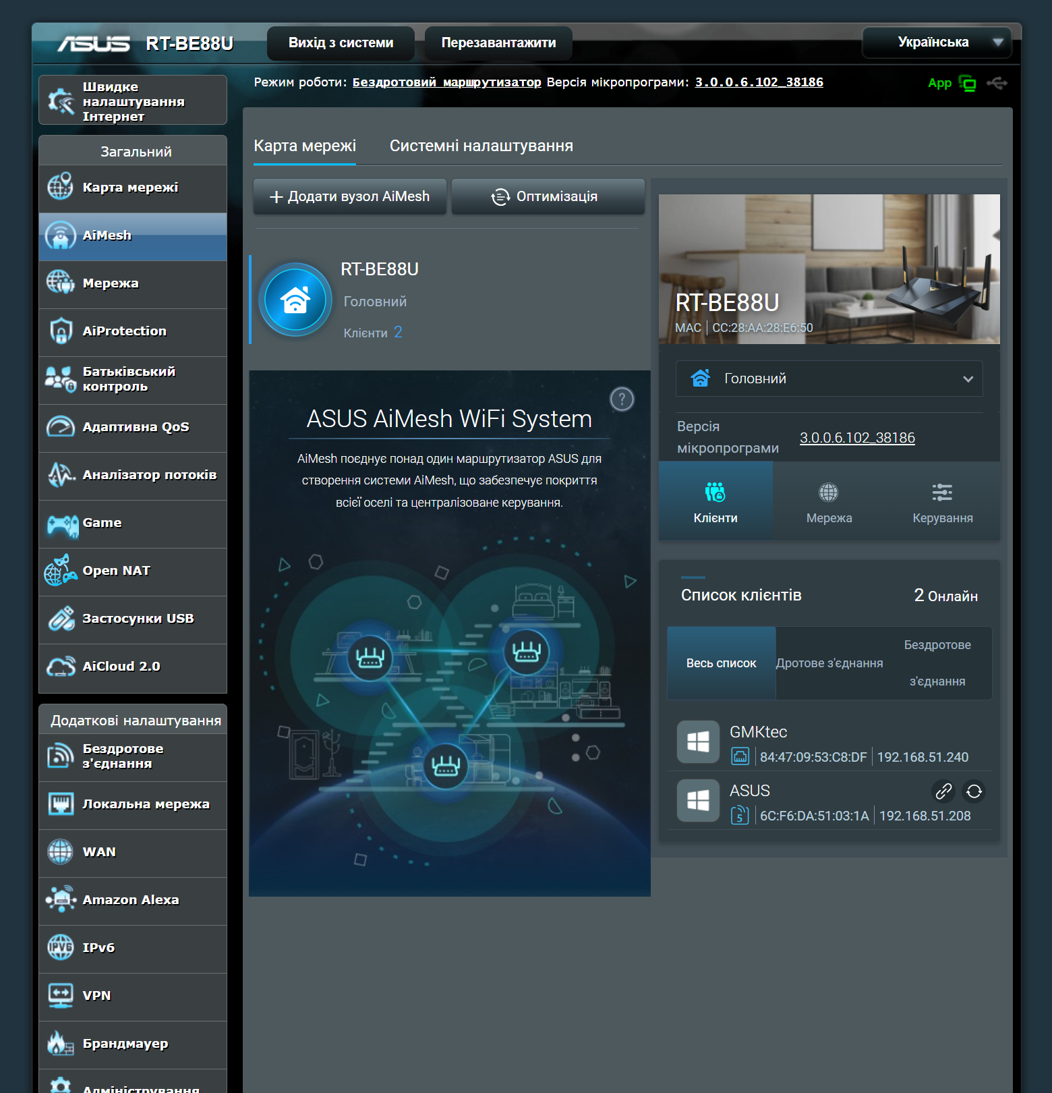Switch to the Карта мережі tab
The image size is (1052, 1093).
(305, 146)
